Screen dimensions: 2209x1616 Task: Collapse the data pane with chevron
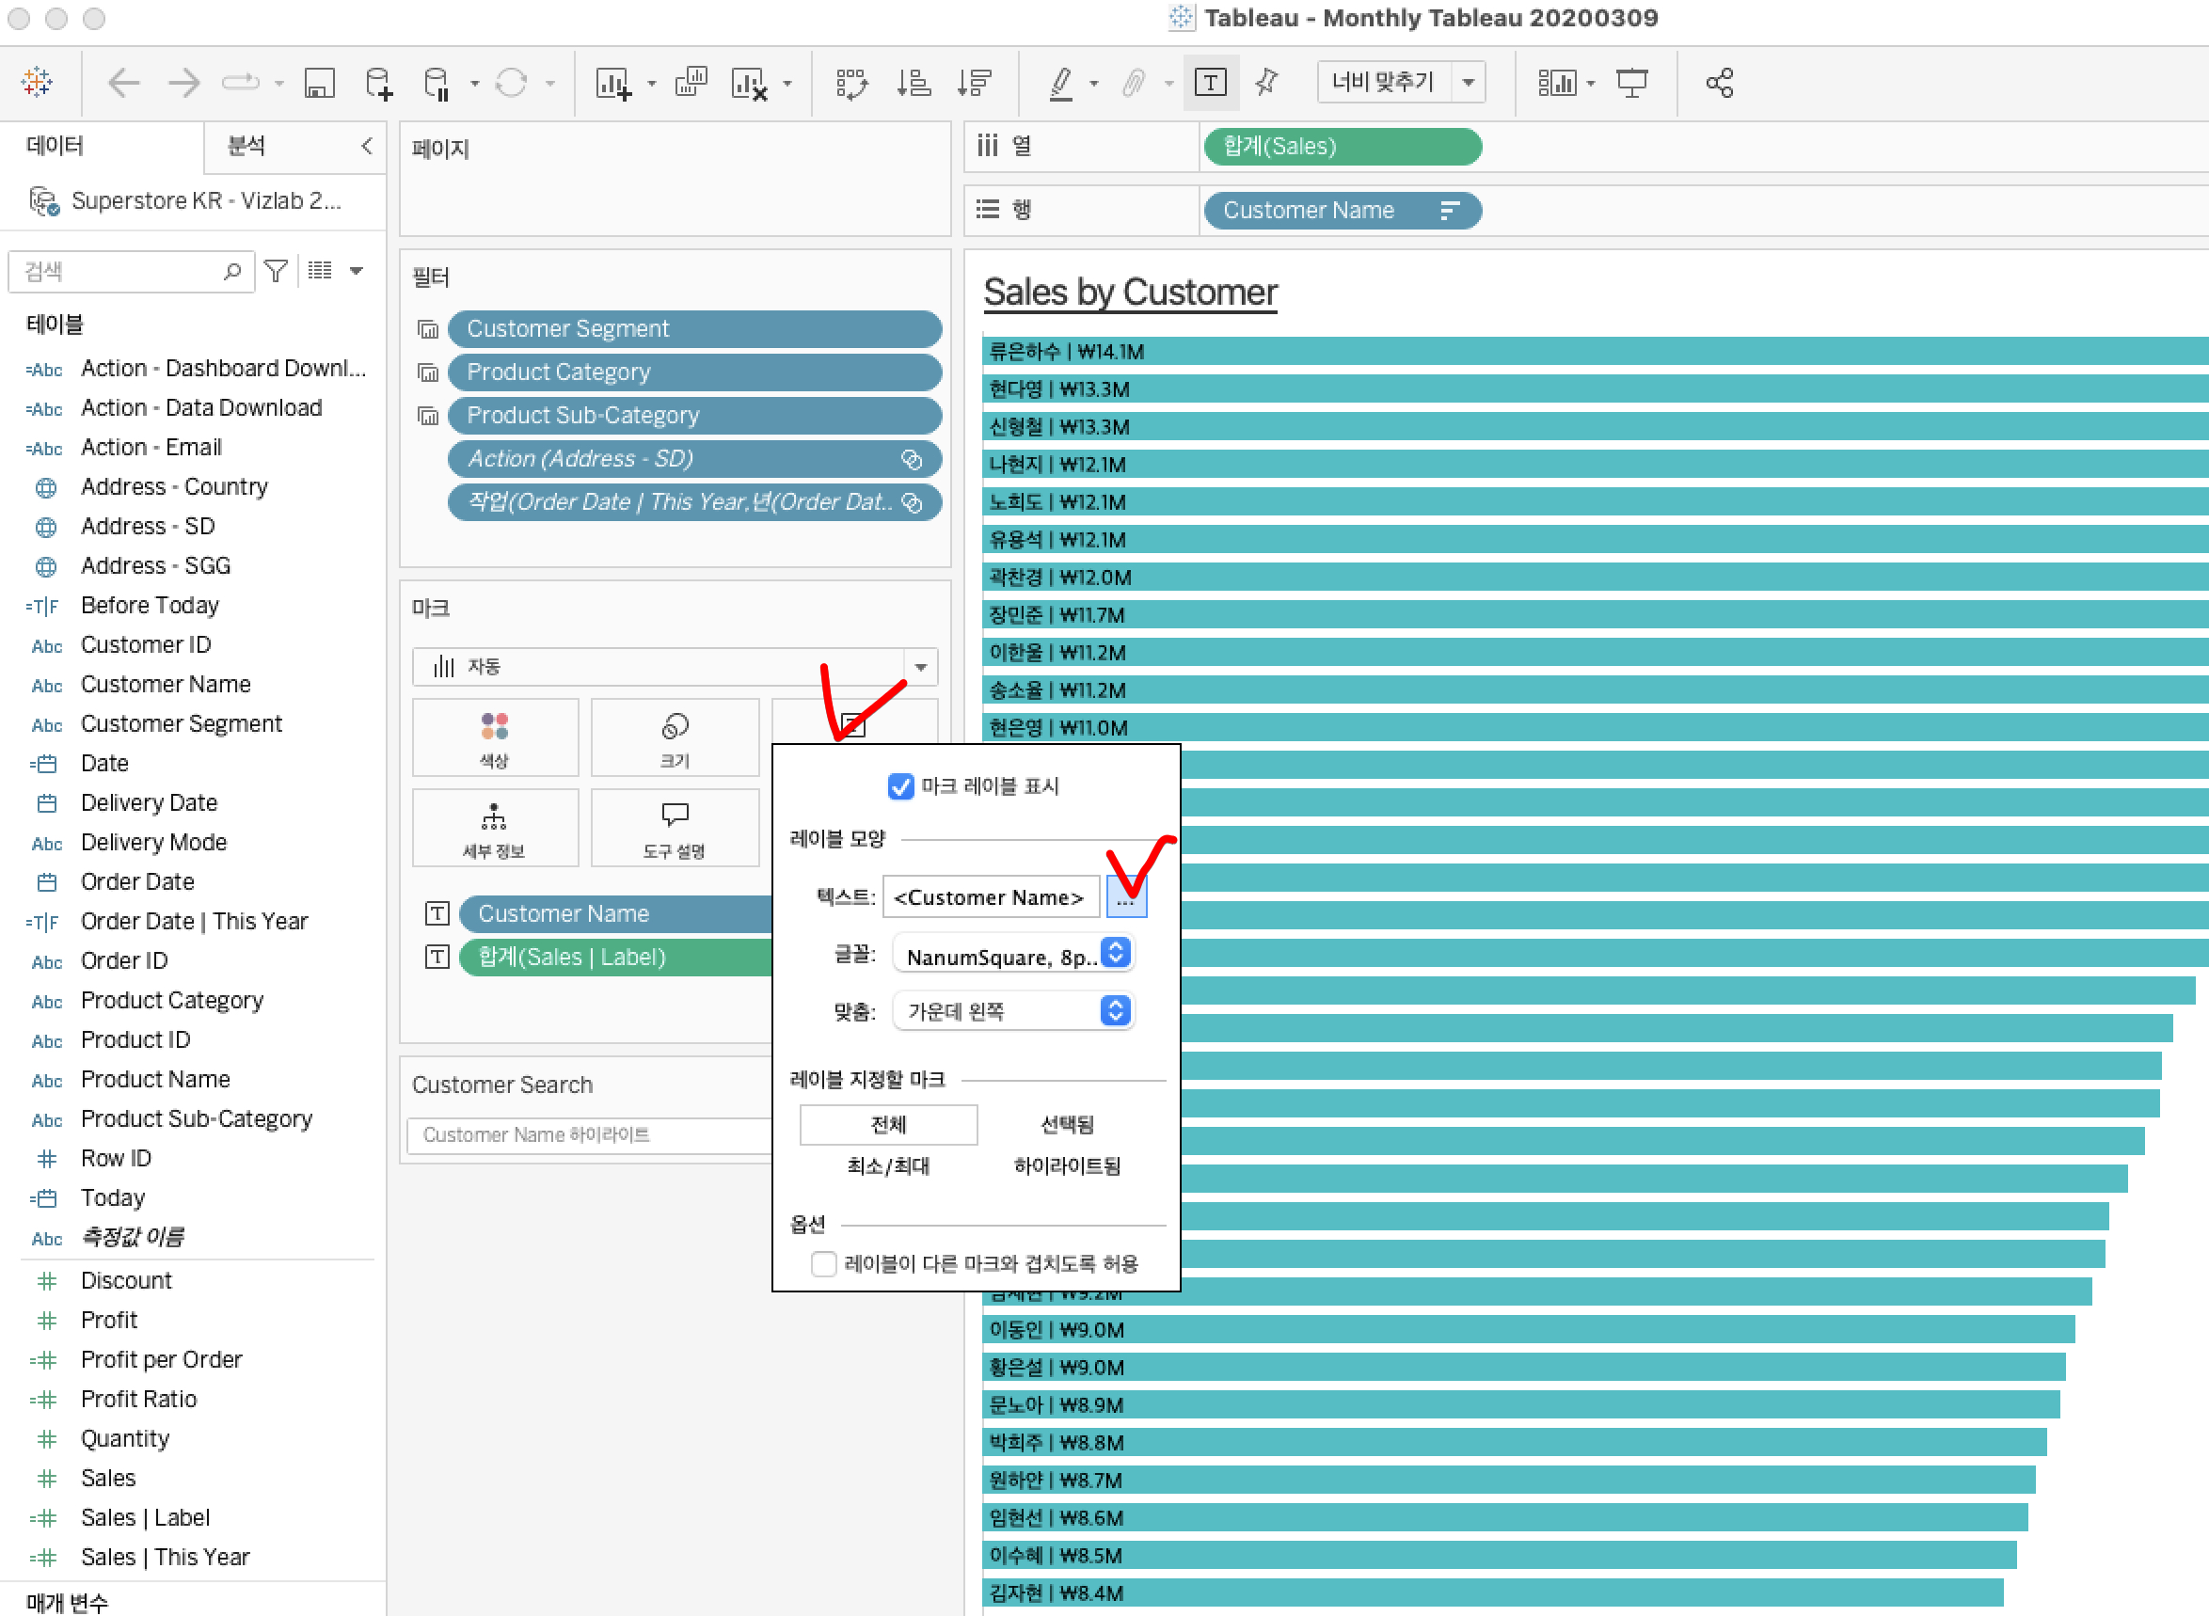(367, 146)
